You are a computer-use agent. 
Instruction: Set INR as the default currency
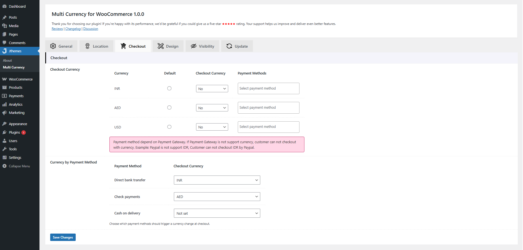pyautogui.click(x=169, y=88)
